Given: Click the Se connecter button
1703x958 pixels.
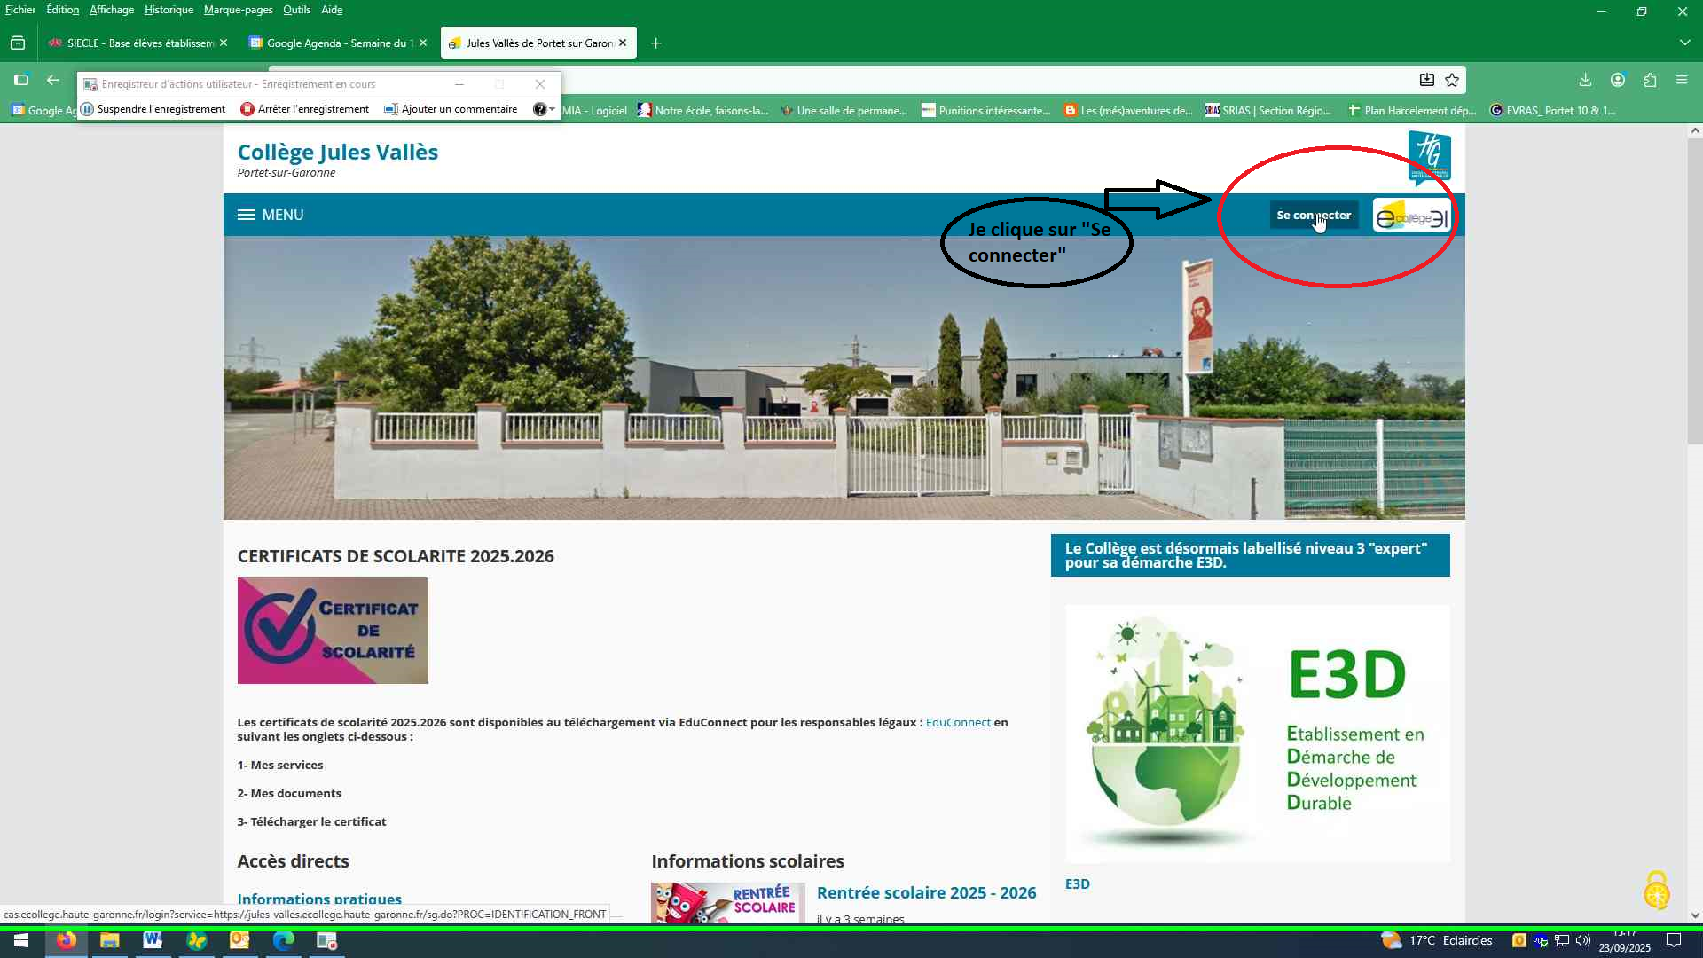Looking at the screenshot, I should click(1313, 215).
